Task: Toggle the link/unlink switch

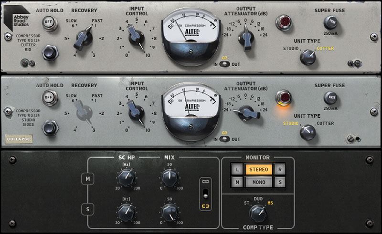Action: coord(206,193)
